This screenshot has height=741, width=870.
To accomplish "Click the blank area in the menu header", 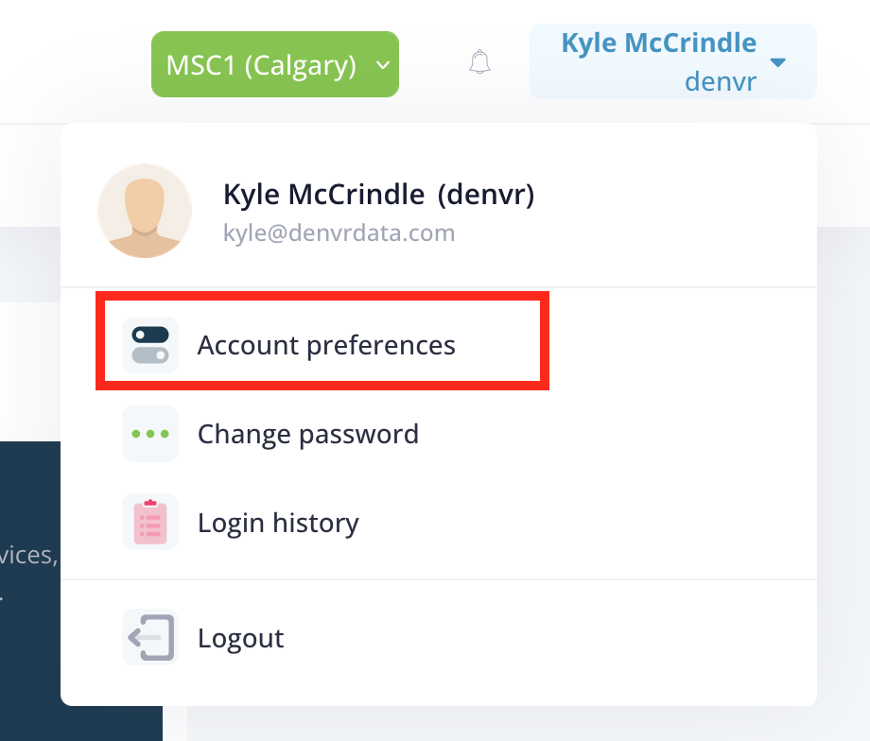I will 666,211.
